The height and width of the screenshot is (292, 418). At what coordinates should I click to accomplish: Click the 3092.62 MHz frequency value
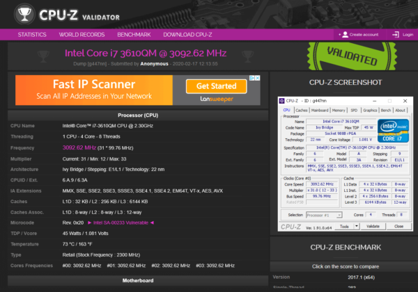click(79, 147)
